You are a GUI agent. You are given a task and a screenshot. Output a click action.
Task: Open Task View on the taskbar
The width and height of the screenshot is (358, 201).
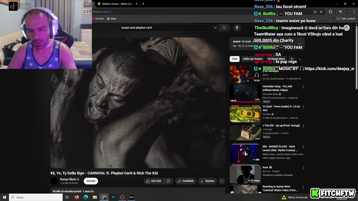click(x=67, y=197)
